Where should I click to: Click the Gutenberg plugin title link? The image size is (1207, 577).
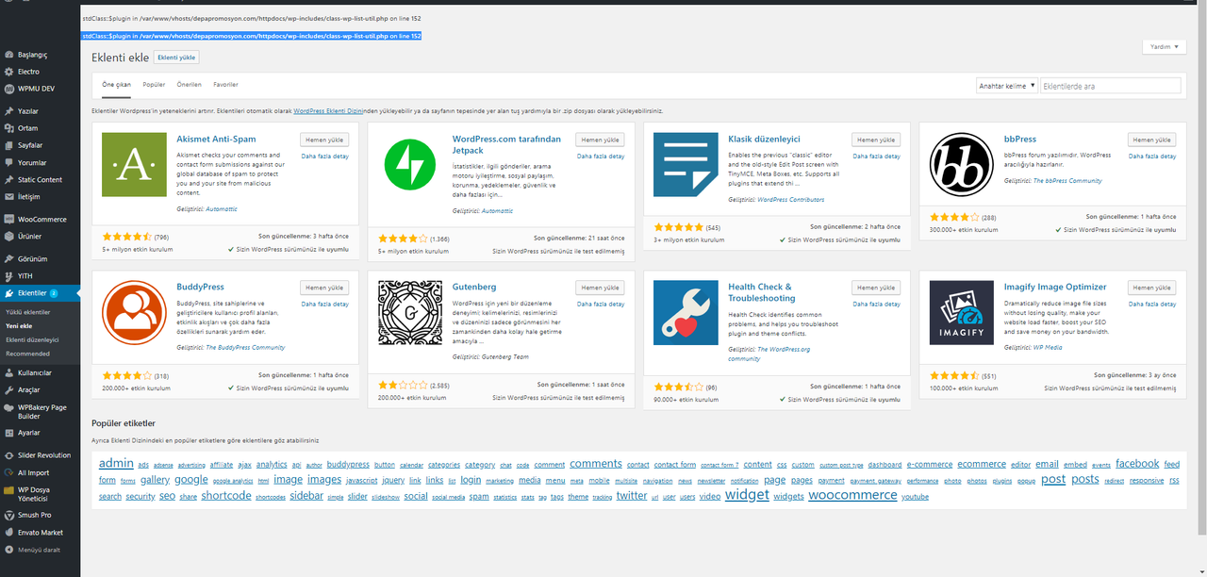tap(474, 287)
